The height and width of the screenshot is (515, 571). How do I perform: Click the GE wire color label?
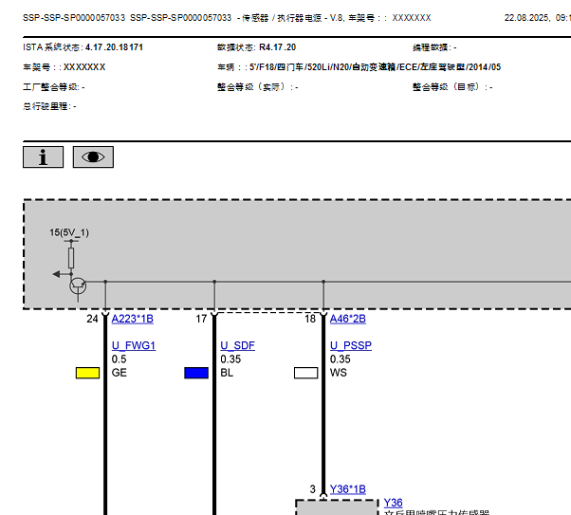coord(120,373)
